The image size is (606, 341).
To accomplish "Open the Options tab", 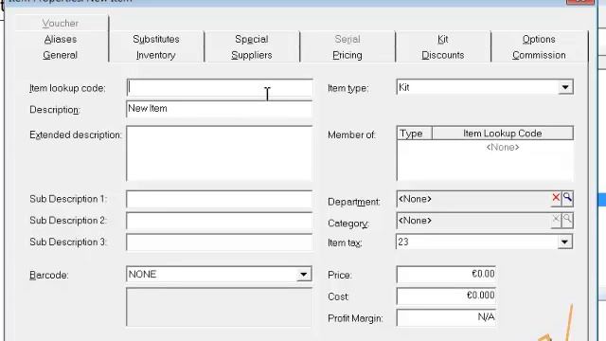I will [539, 39].
